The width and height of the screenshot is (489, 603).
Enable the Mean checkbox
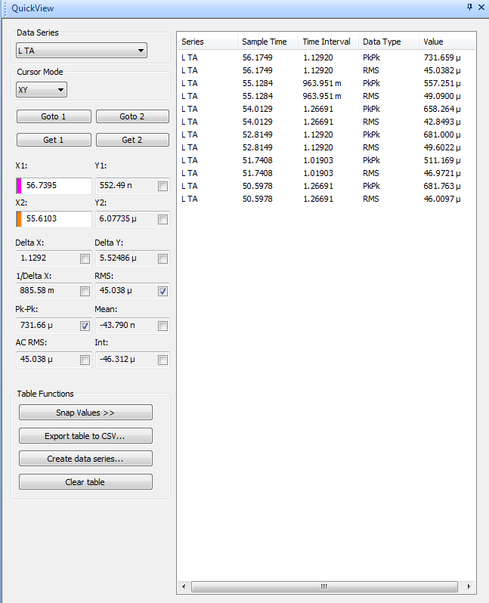coord(162,326)
